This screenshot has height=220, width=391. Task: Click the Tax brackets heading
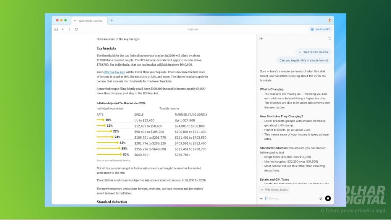click(106, 49)
